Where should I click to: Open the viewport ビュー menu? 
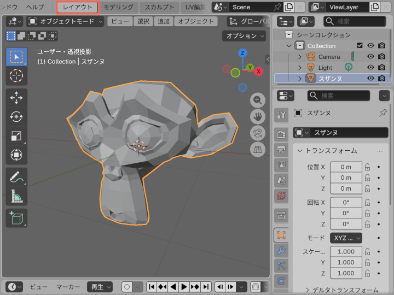point(120,21)
